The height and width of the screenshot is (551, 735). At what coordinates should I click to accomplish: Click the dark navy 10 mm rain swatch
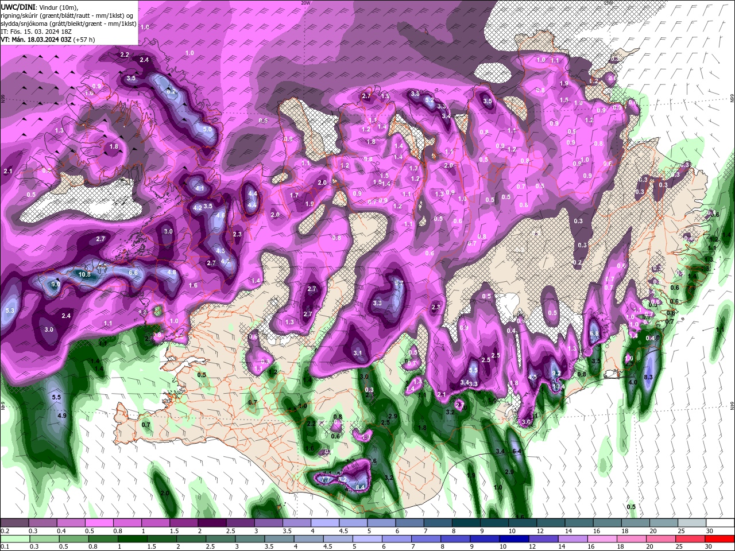(514, 538)
